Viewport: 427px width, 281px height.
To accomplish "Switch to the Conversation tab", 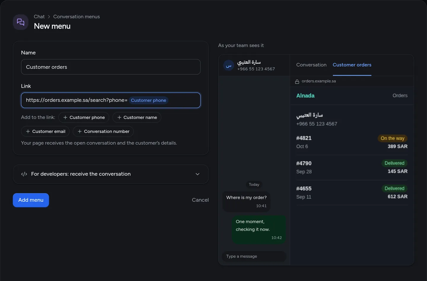I will tap(311, 65).
